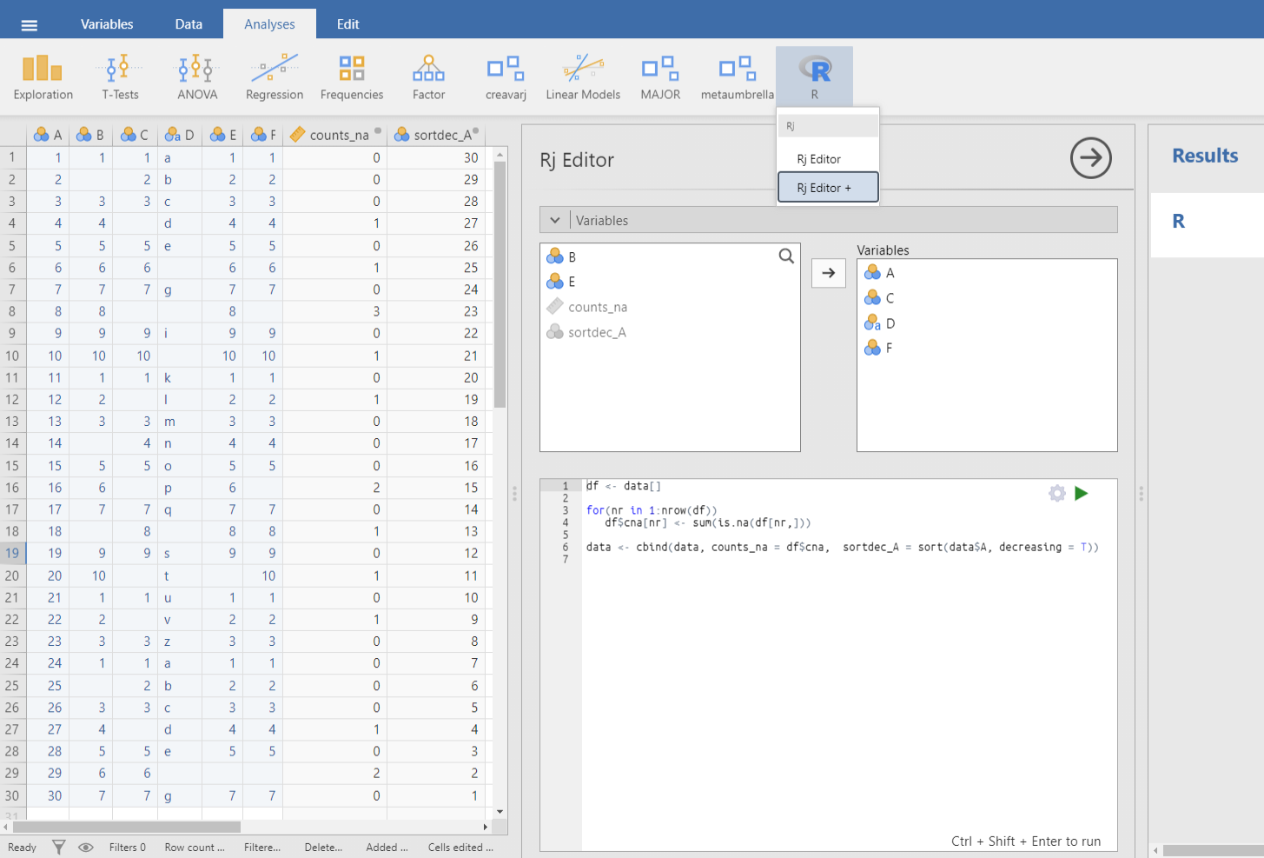Open Rj editor settings gear
This screenshot has width=1264, height=858.
[1056, 494]
